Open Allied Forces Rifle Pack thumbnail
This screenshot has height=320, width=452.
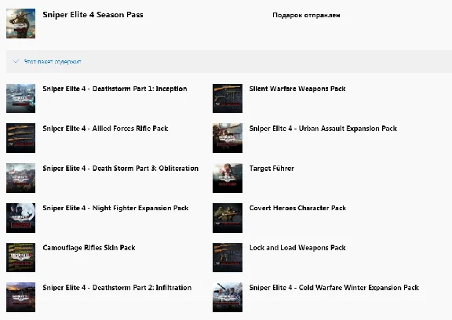click(x=20, y=138)
